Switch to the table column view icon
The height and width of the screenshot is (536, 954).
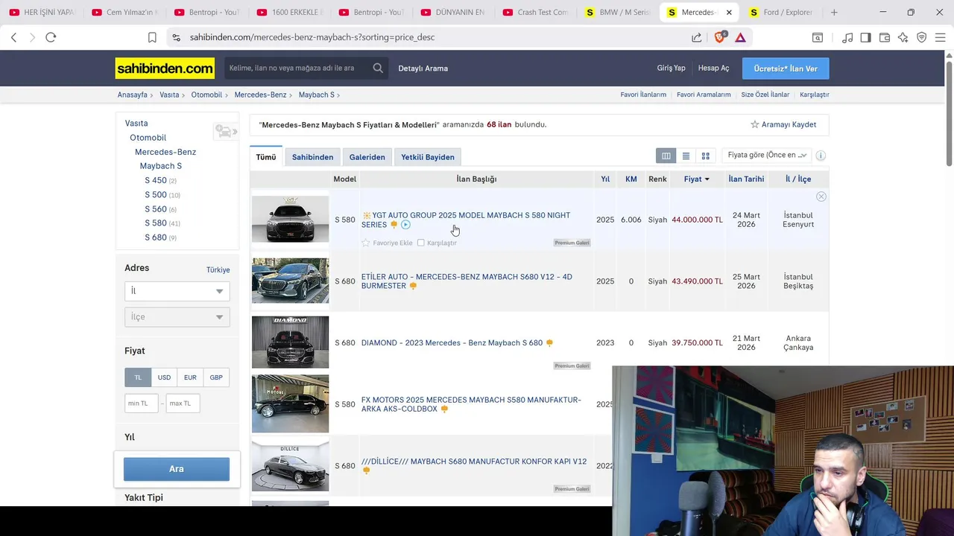666,156
